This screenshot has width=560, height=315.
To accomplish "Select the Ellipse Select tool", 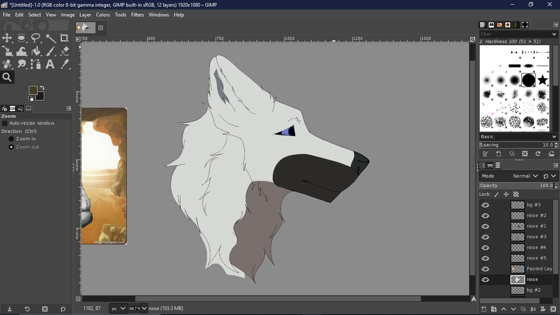I will 21,38.
